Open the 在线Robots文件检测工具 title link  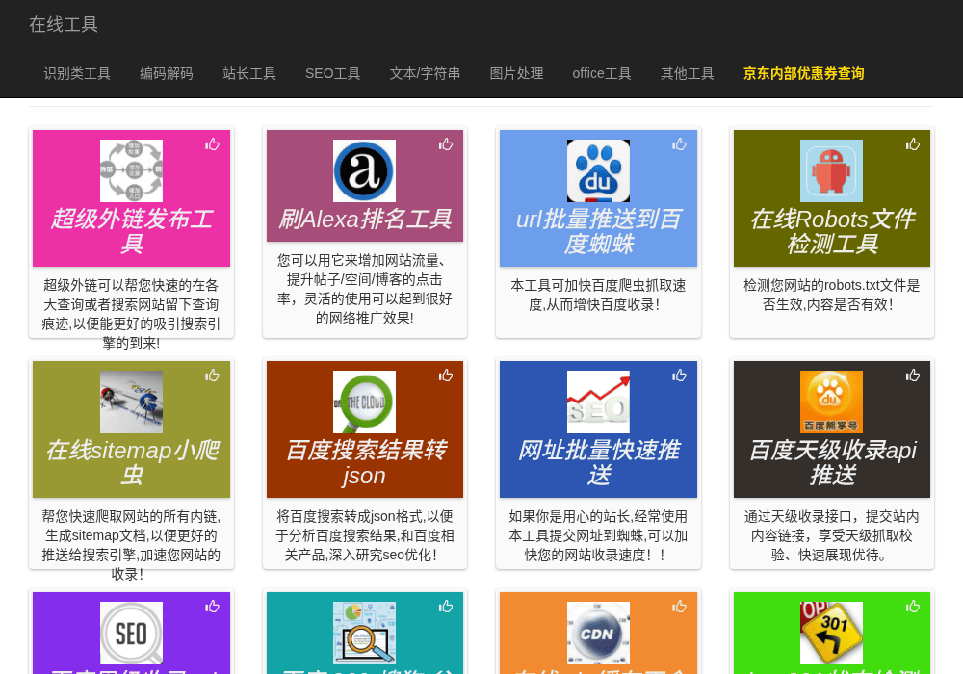832,231
